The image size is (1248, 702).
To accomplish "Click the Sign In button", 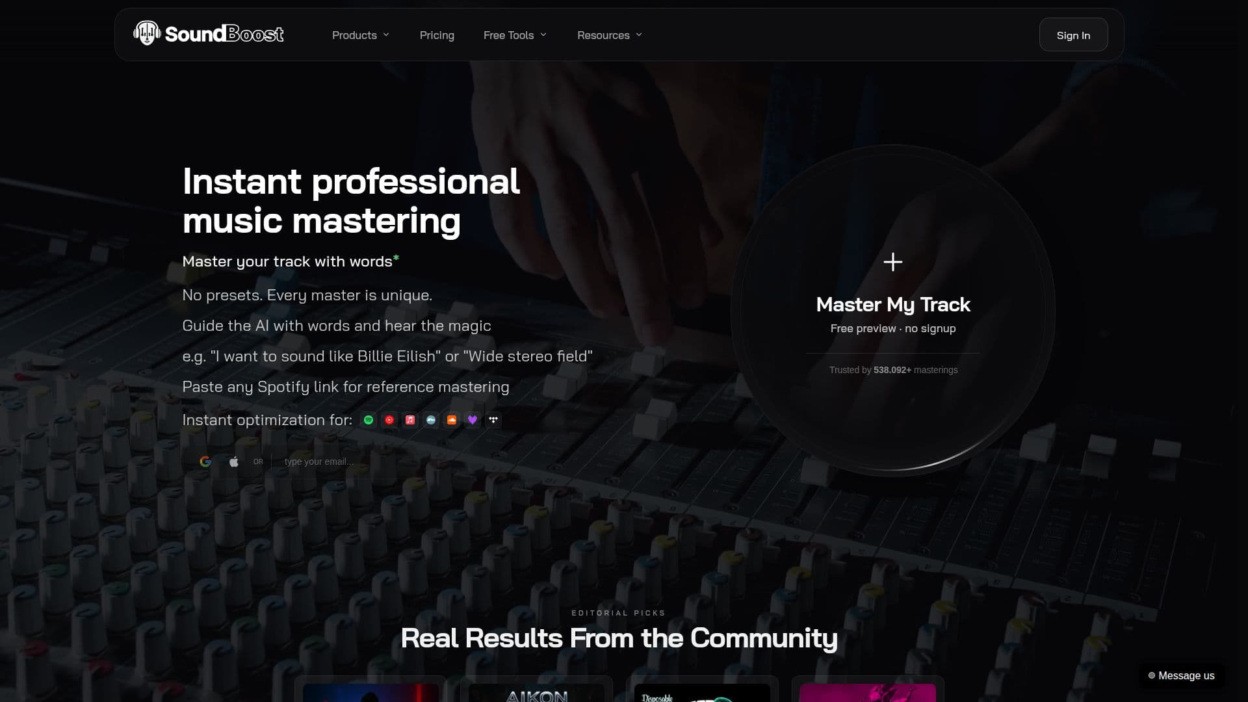I will pos(1073,35).
